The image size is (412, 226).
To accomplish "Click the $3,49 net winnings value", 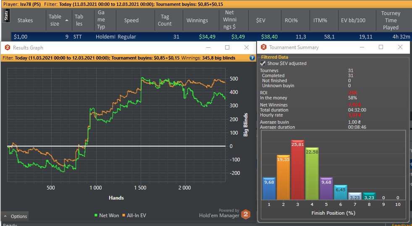I will [x=238, y=37].
